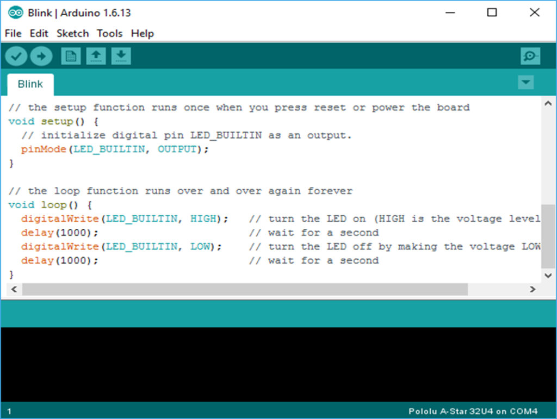Minimize the Arduino window
The height and width of the screenshot is (419, 557).
450,13
